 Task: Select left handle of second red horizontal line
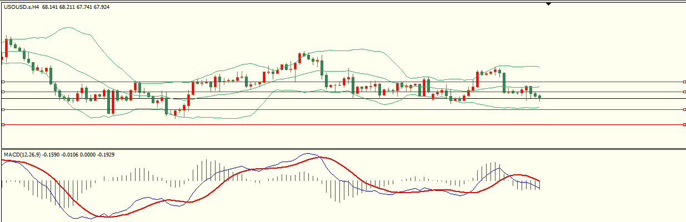pos(3,92)
